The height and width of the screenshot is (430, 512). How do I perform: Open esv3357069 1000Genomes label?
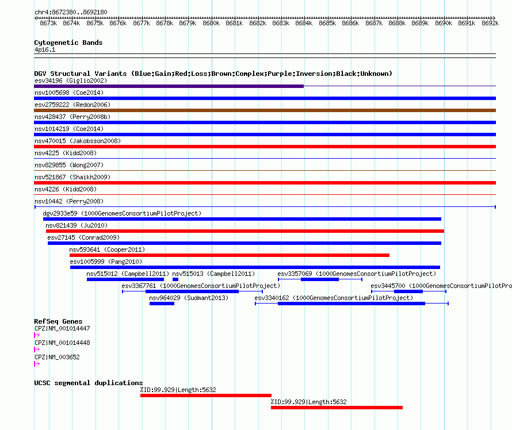357,274
